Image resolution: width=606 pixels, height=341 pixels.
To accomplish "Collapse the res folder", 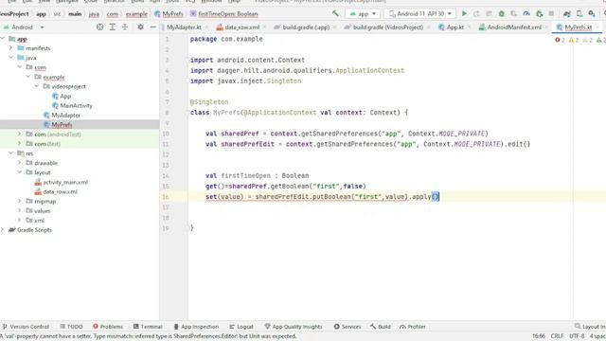I will [x=10, y=153].
